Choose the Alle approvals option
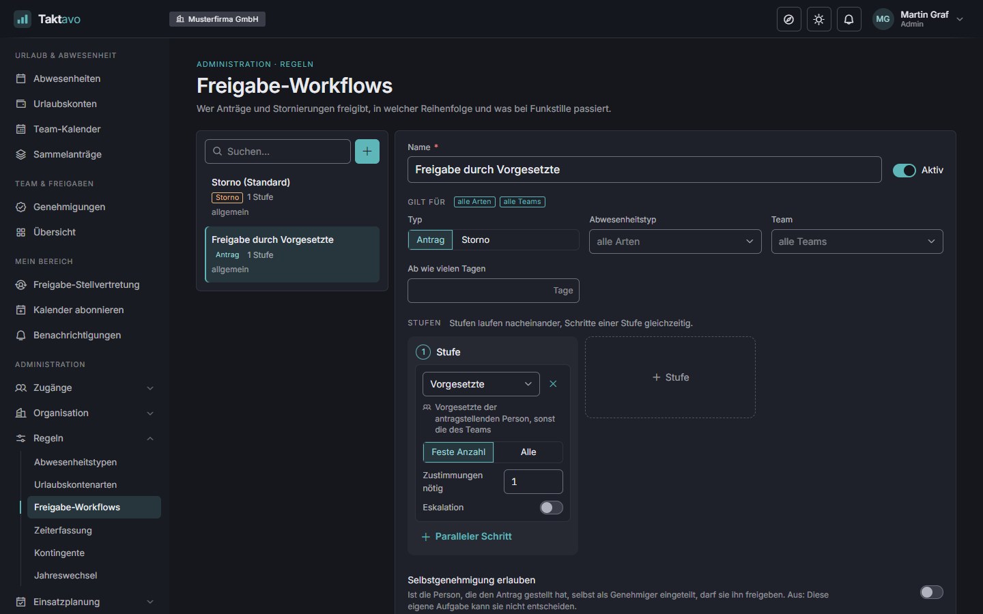This screenshot has height=614, width=983. pyautogui.click(x=528, y=452)
